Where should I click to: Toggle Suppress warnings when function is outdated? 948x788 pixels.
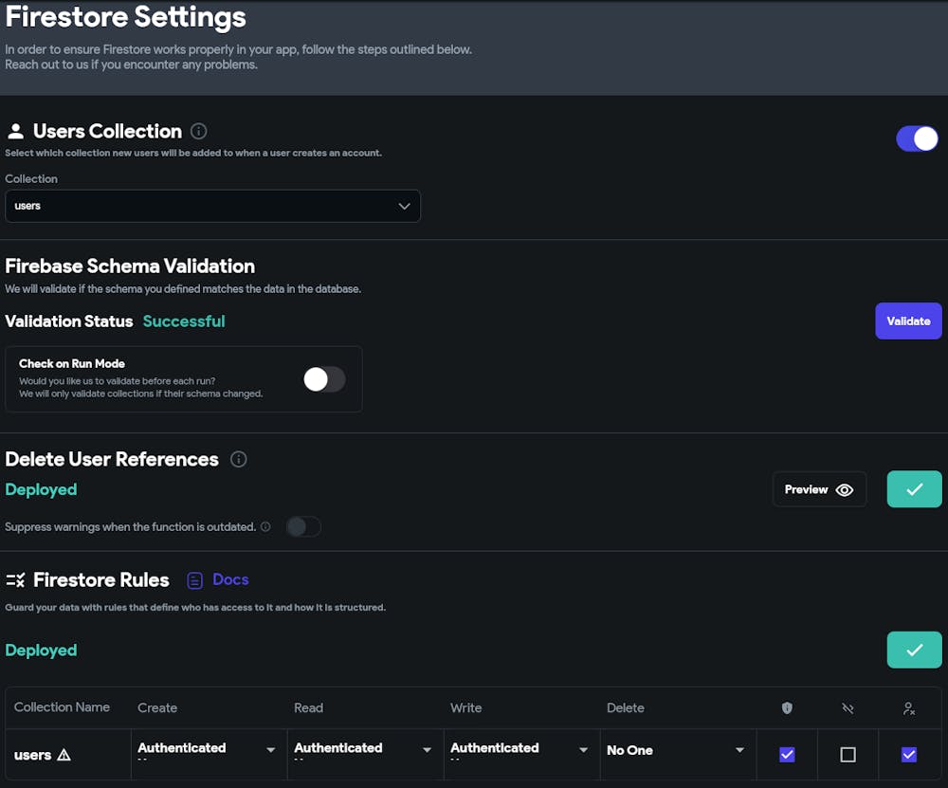pos(303,526)
